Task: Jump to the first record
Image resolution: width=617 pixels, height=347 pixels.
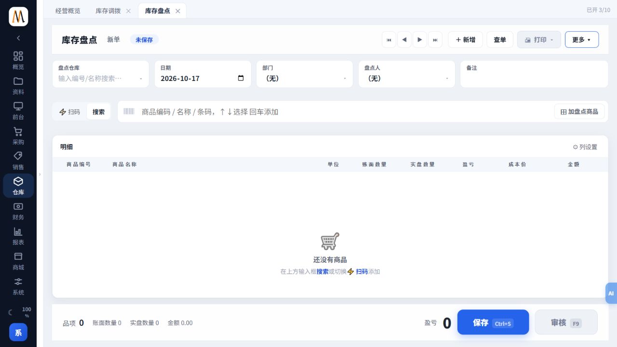Action: pyautogui.click(x=389, y=40)
